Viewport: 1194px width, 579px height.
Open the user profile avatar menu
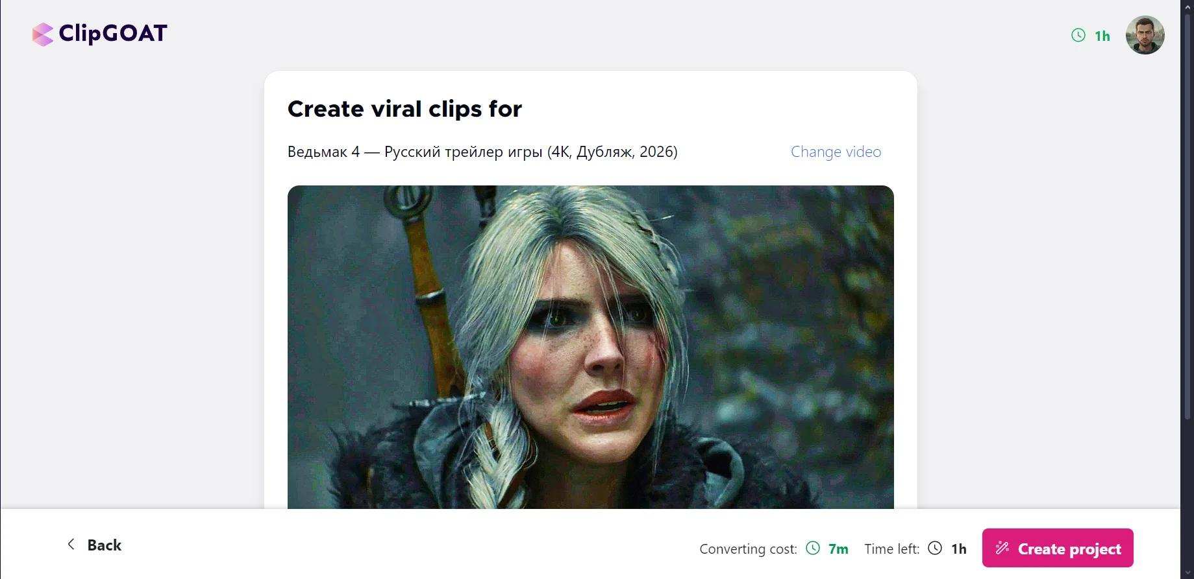point(1145,35)
